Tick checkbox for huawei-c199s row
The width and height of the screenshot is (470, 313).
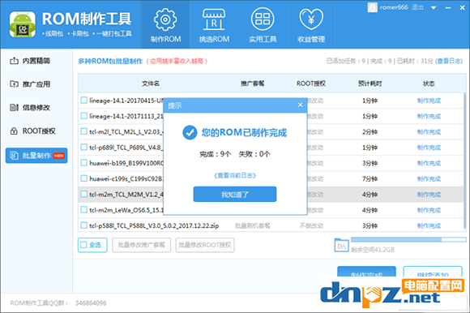[x=83, y=178]
